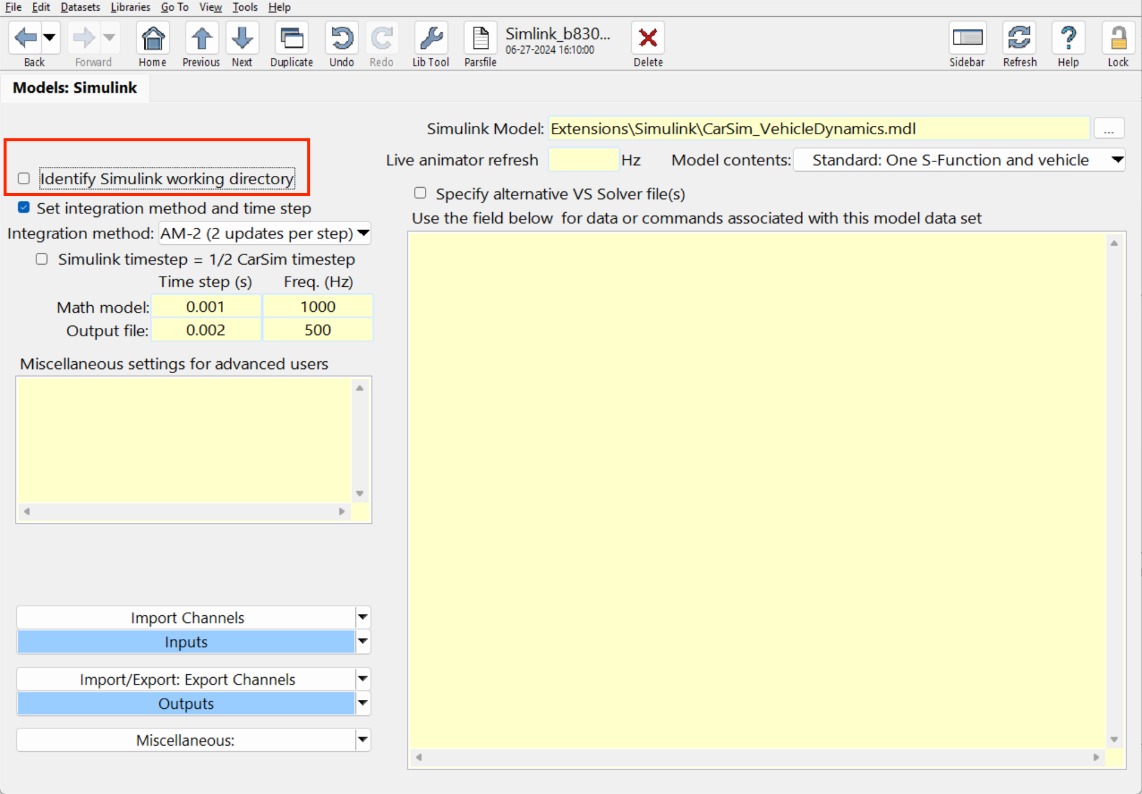Open the Datasets menu
This screenshot has height=794, width=1142.
tap(81, 7)
